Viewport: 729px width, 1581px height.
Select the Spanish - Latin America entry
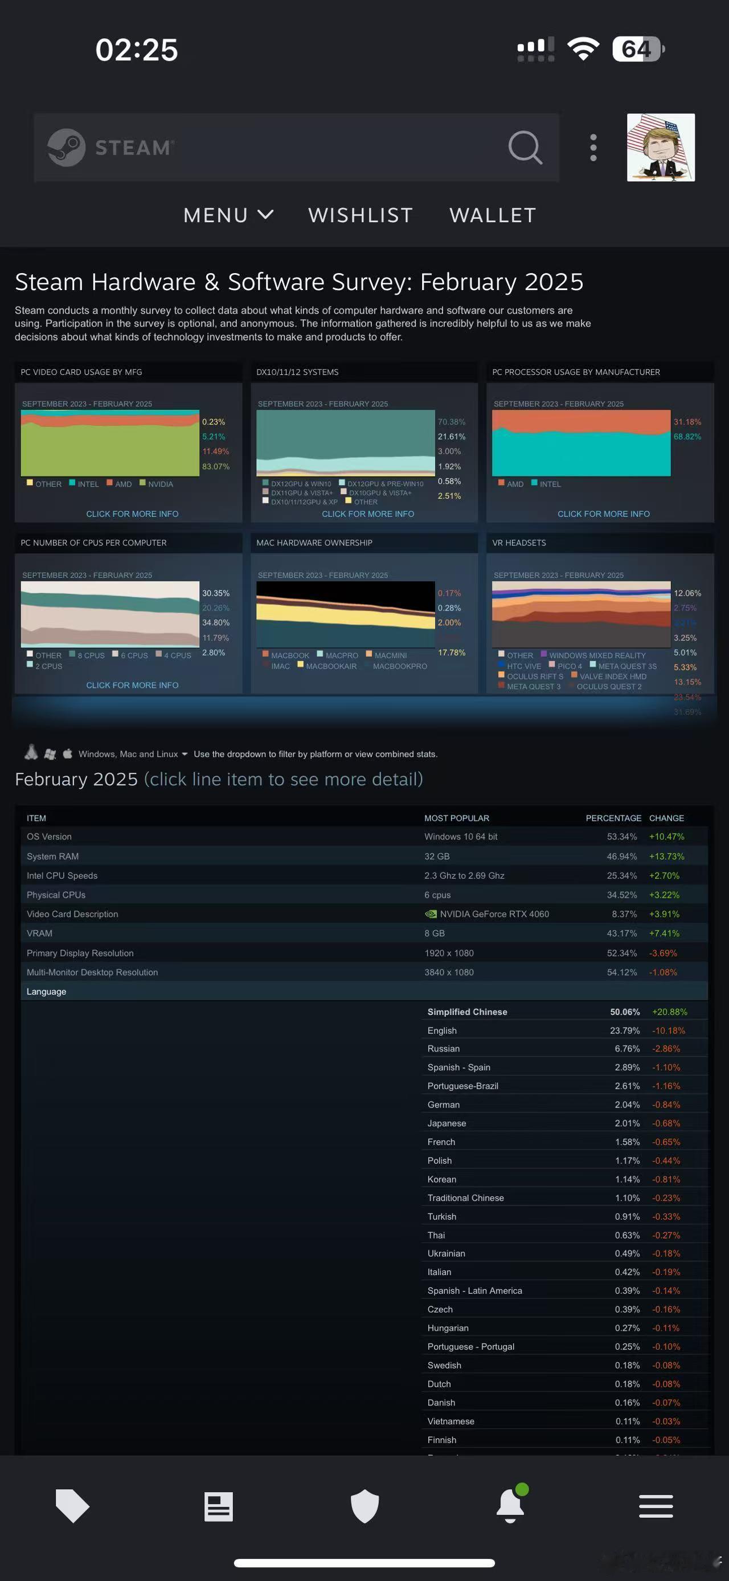(x=564, y=1291)
